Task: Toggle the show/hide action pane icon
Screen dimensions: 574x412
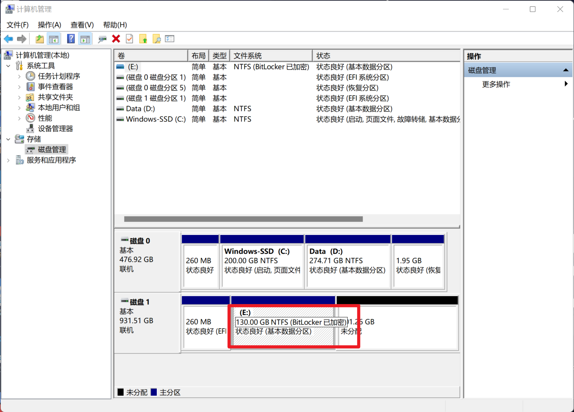Action: tap(85, 39)
